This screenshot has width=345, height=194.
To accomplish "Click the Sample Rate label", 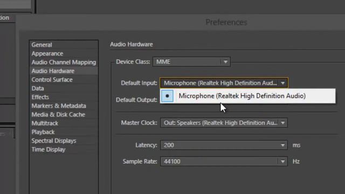I will click(140, 162).
